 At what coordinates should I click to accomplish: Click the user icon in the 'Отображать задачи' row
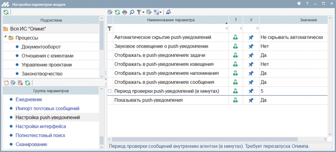(x=236, y=55)
